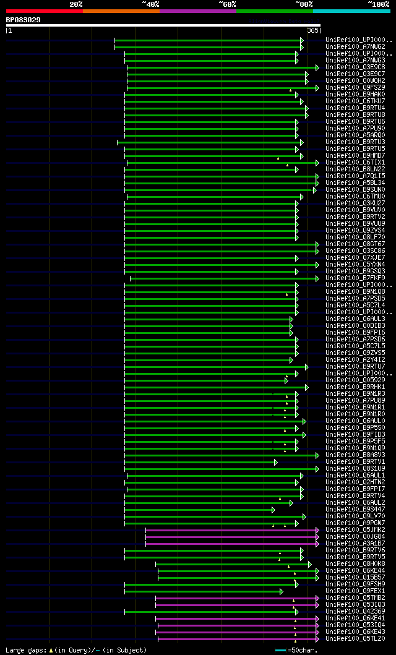Open hit UniRef100_Q0WQH2
Image resolution: width=396 pixels, height=655 pixels.
click(356, 80)
